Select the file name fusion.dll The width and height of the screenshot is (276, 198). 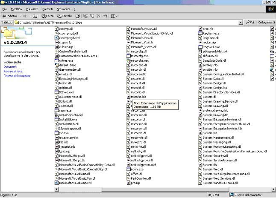pyautogui.click(x=65, y=83)
